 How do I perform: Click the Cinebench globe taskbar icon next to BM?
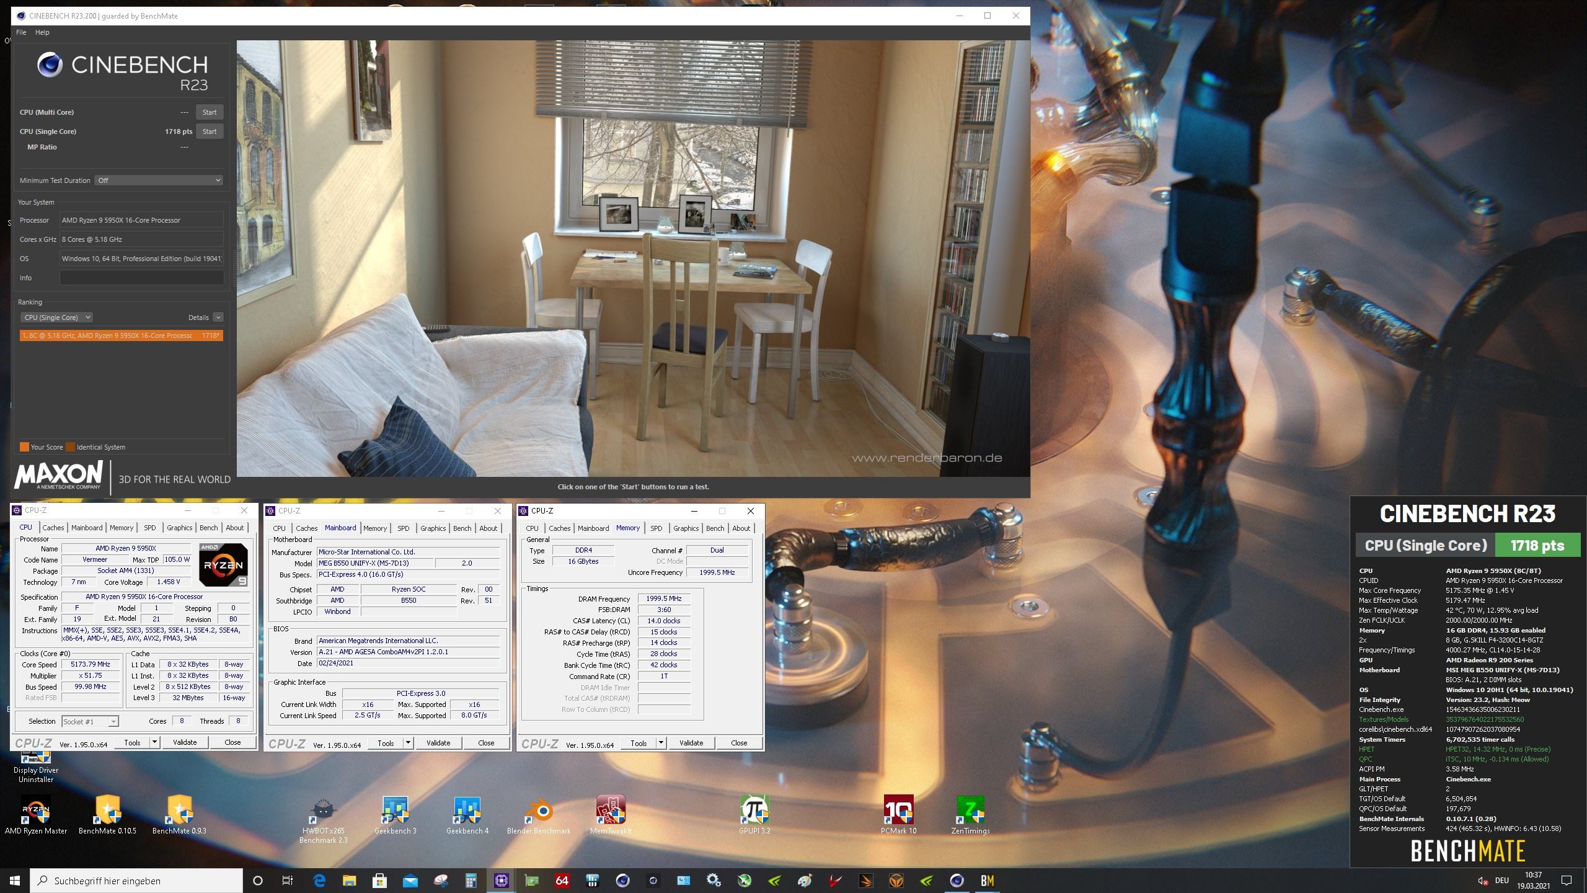coord(957,881)
